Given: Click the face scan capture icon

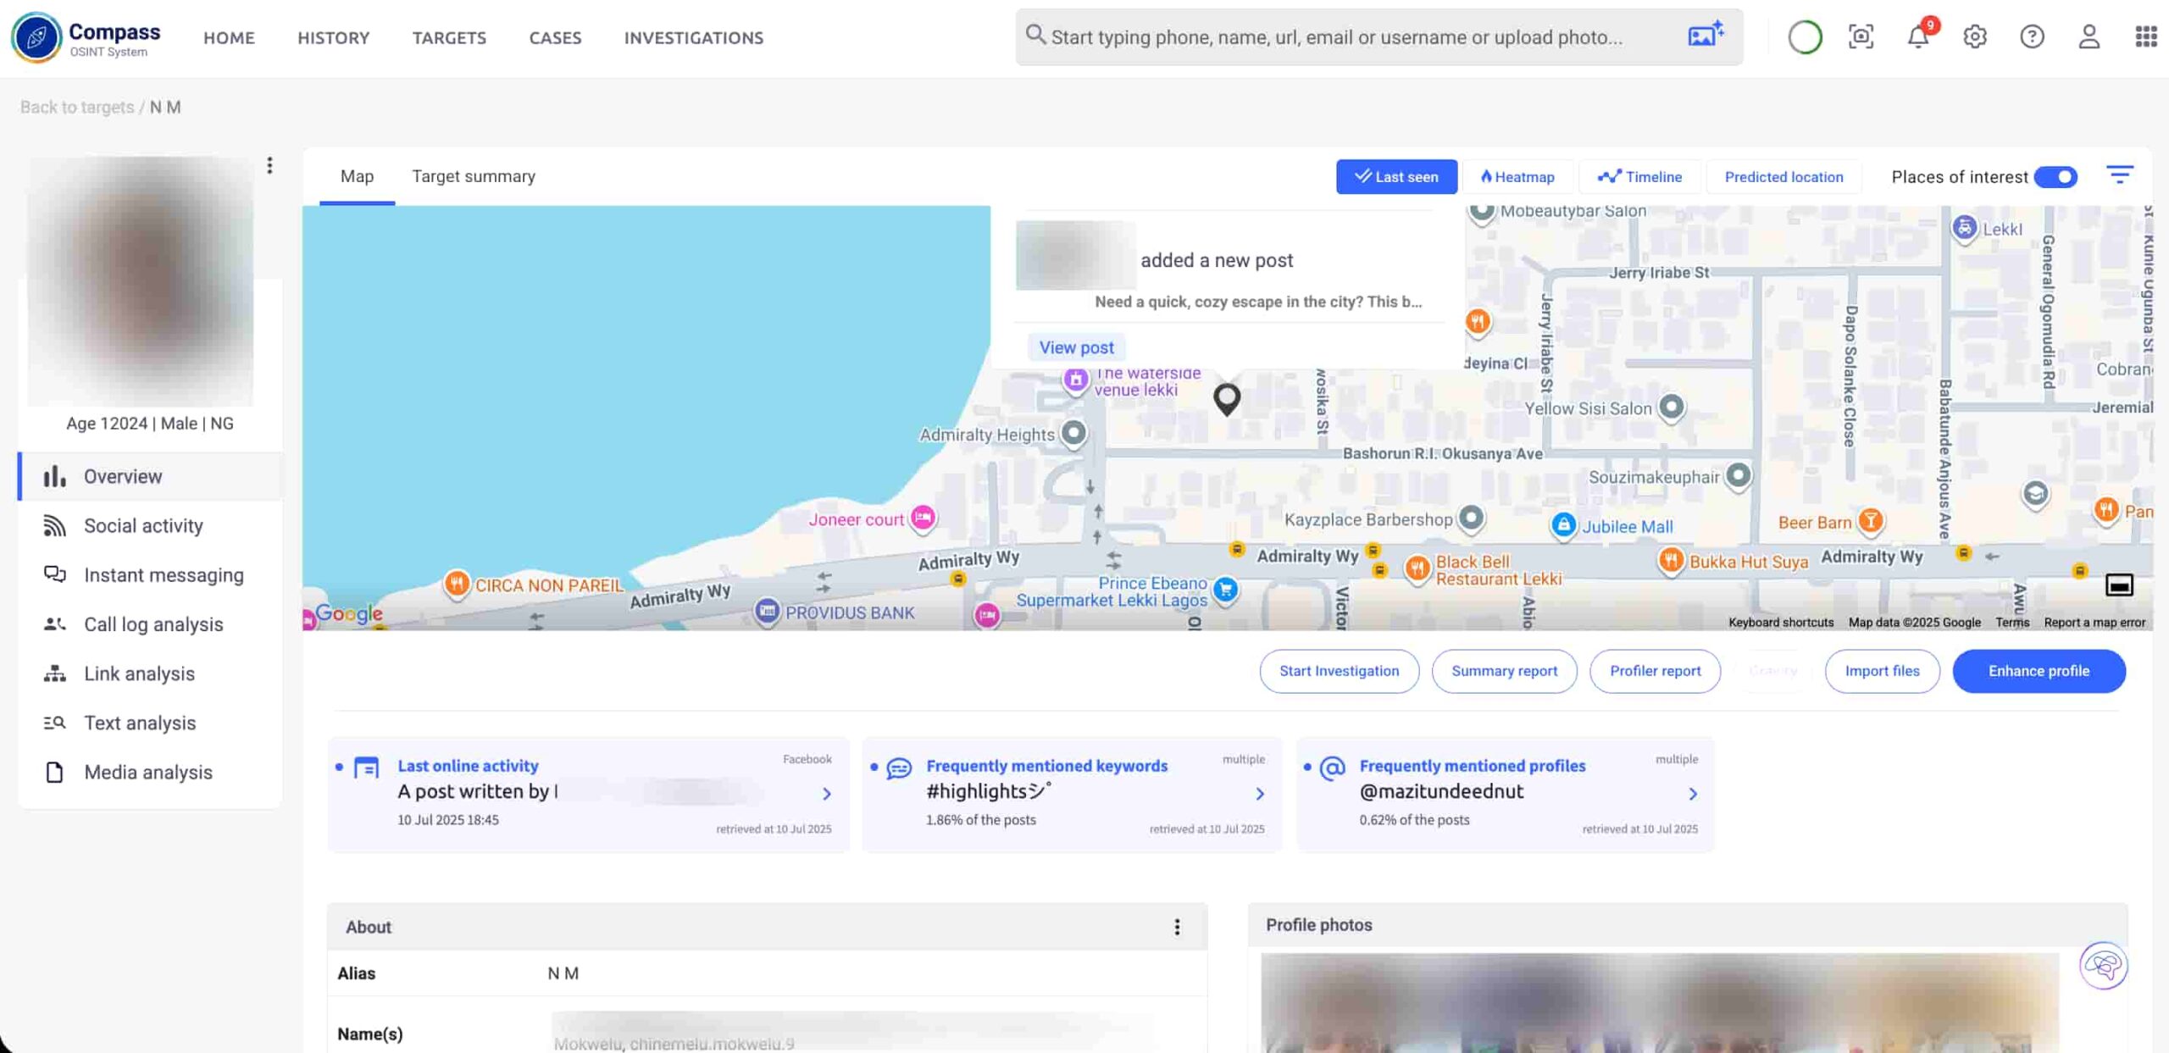Looking at the screenshot, I should [x=1861, y=36].
